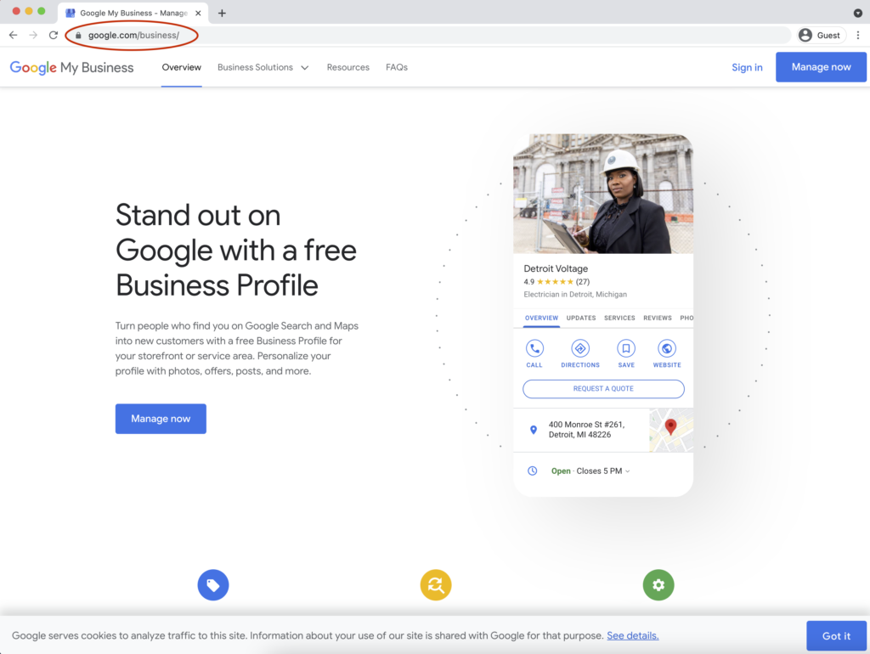Select the Google My Business browser tab
Image resolution: width=870 pixels, height=654 pixels.
133,13
